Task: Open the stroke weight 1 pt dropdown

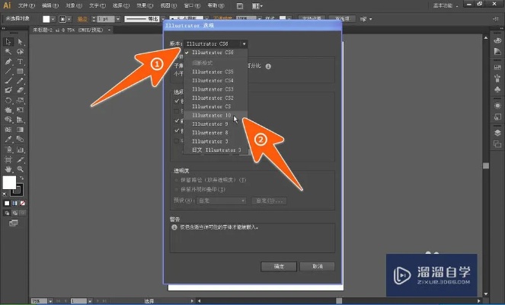Action: click(x=118, y=19)
